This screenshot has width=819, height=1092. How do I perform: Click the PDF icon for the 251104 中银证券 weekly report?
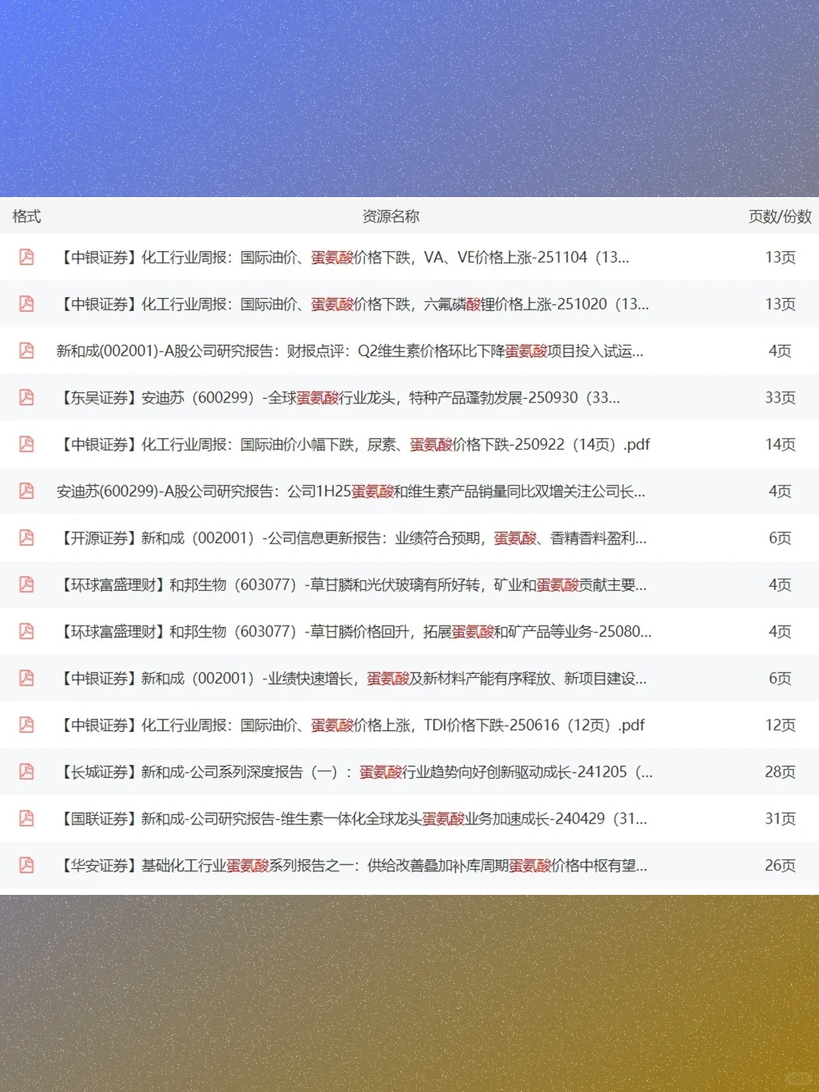coord(27,258)
